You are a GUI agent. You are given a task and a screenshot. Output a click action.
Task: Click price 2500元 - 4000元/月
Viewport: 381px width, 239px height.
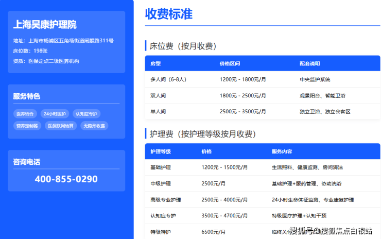click(224, 200)
